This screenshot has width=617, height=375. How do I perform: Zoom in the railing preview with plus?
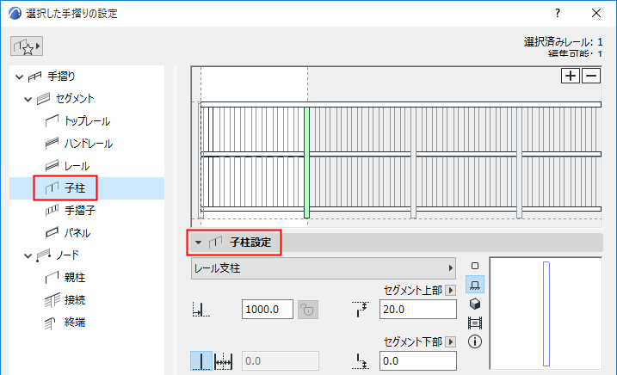coord(571,76)
